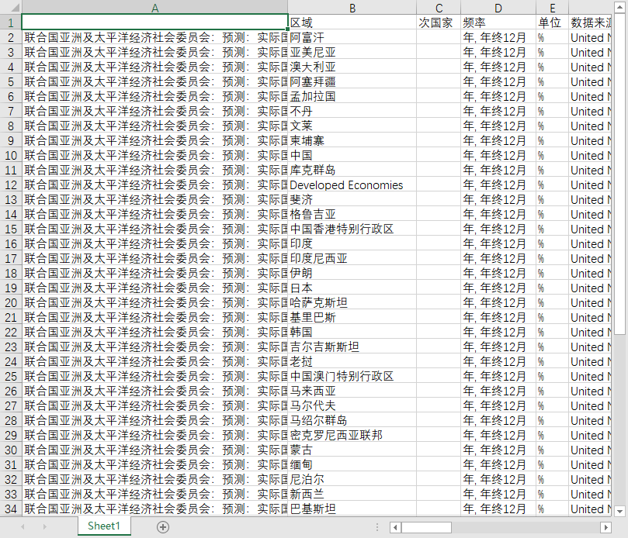This screenshot has width=628, height=538.
Task: Click horizontal scrollbar left arrow
Action: (395, 528)
